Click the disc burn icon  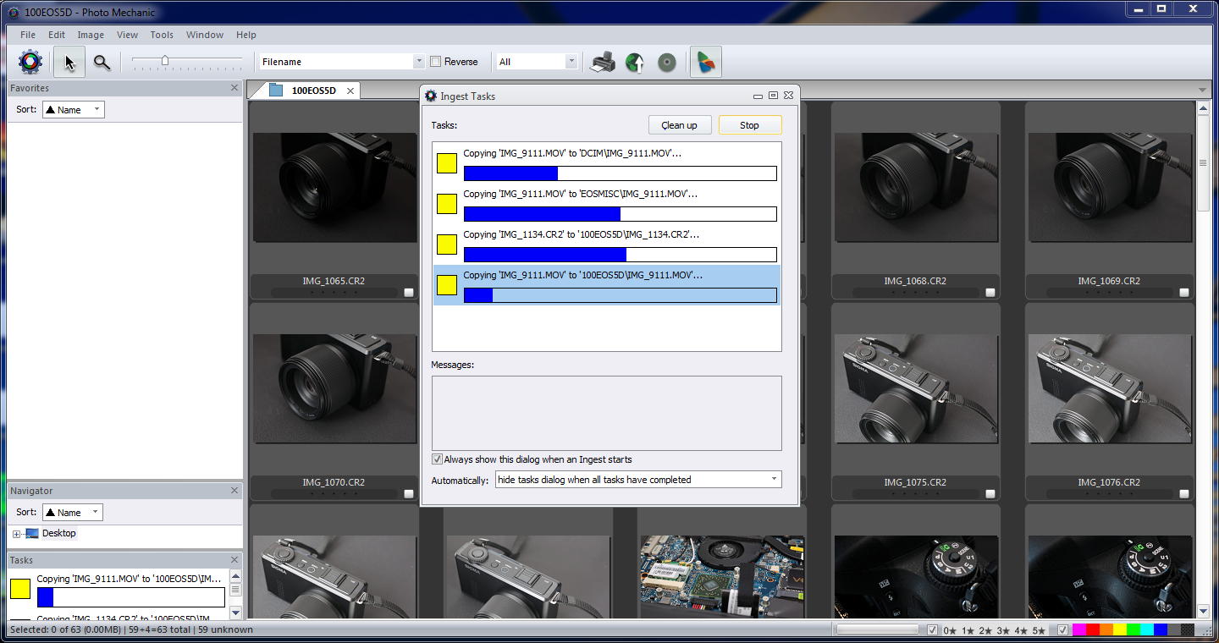667,62
